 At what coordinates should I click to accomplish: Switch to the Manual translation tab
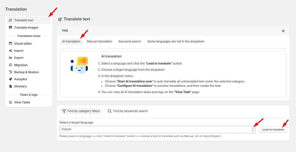(99, 41)
